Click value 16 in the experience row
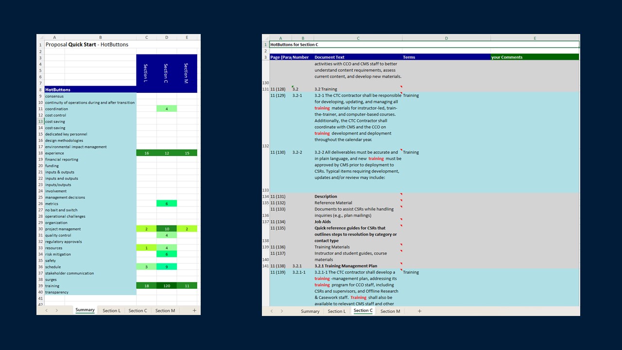622x350 pixels. 146,153
